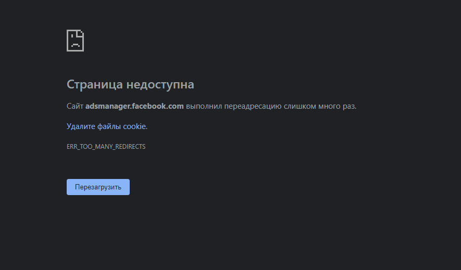Click the phrase слишком много раз
Image resolution: width=461 pixels, height=270 pixels.
tap(320, 106)
